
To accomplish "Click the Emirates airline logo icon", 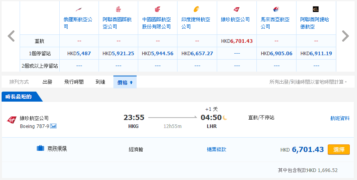I will coord(118,9).
